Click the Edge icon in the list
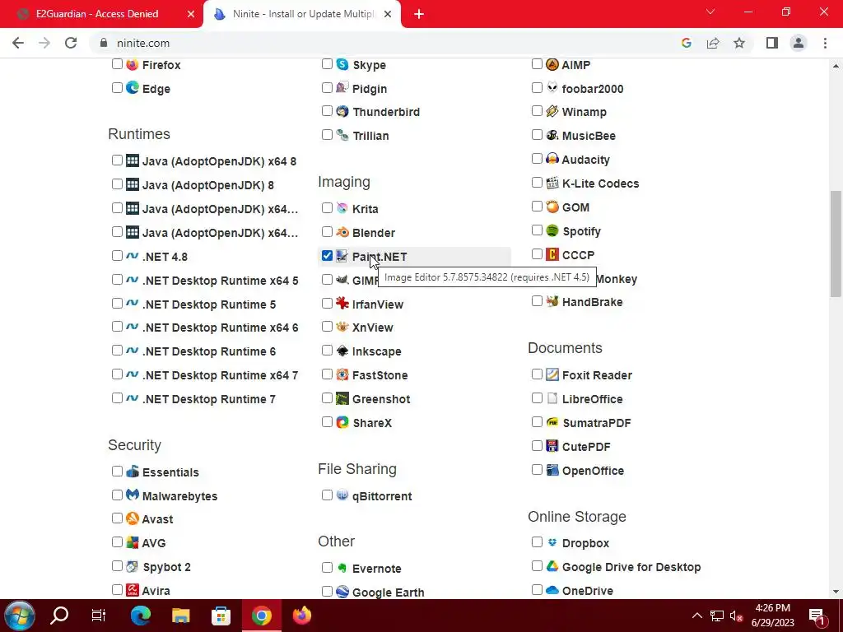Screen dimensions: 843x632 coord(133,87)
